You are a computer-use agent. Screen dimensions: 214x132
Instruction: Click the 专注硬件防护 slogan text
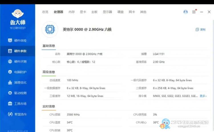(x=18, y=28)
